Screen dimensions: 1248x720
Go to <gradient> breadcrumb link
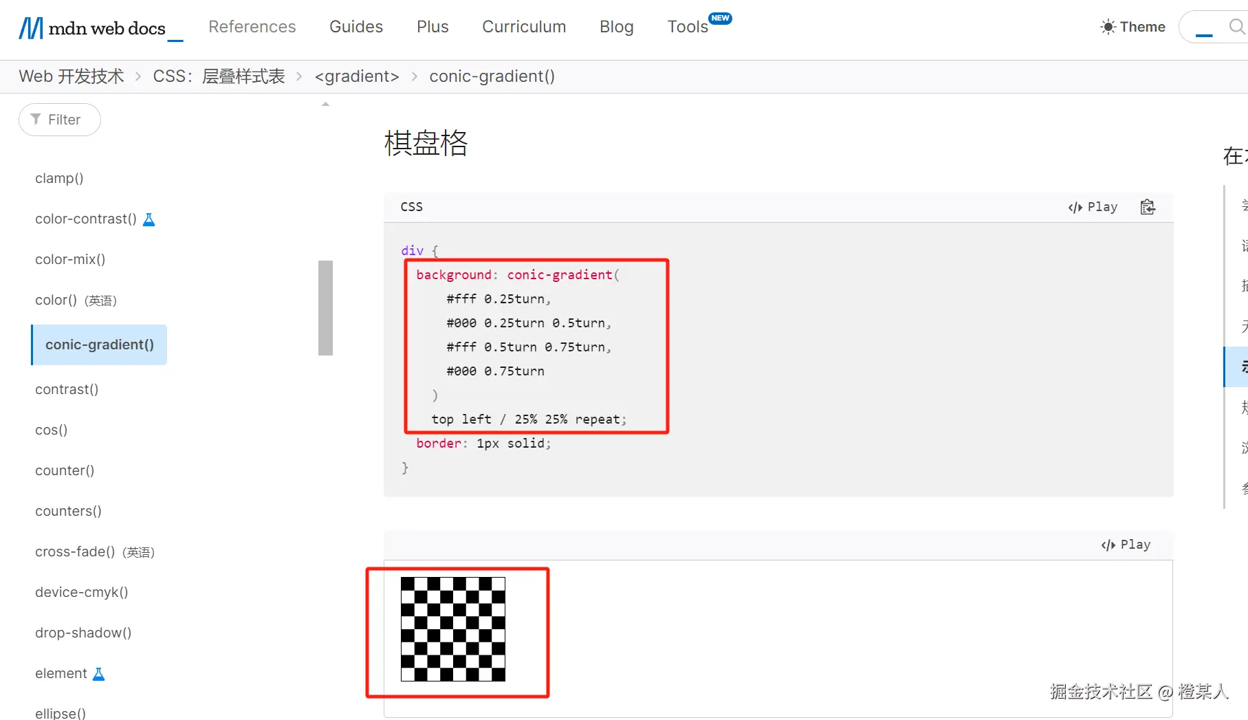[357, 76]
